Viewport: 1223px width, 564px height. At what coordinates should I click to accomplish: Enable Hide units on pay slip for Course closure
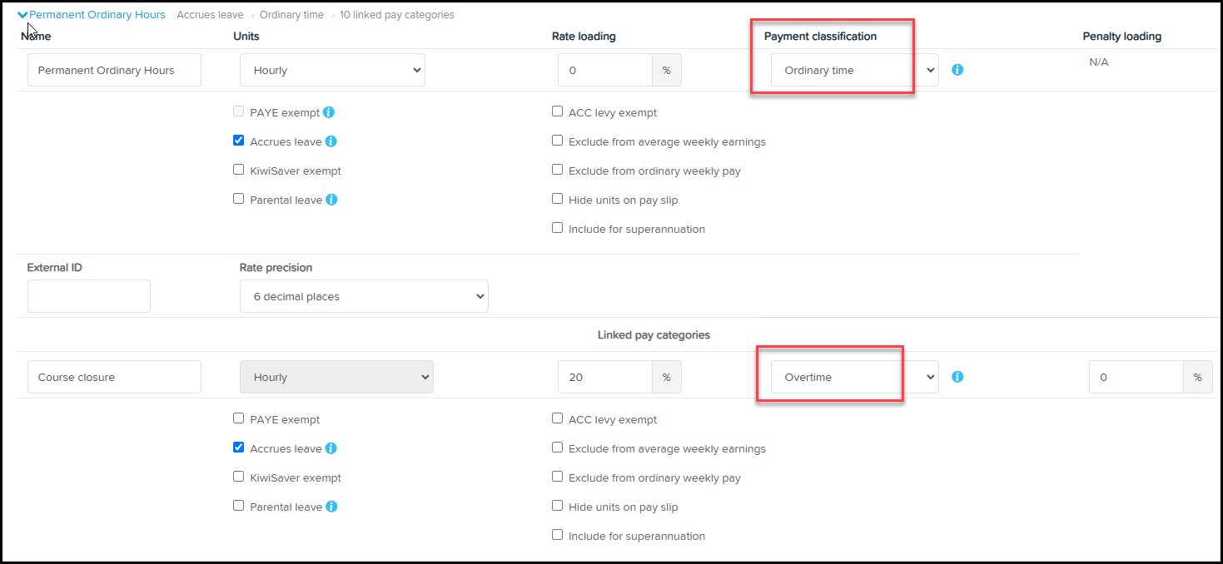(558, 507)
